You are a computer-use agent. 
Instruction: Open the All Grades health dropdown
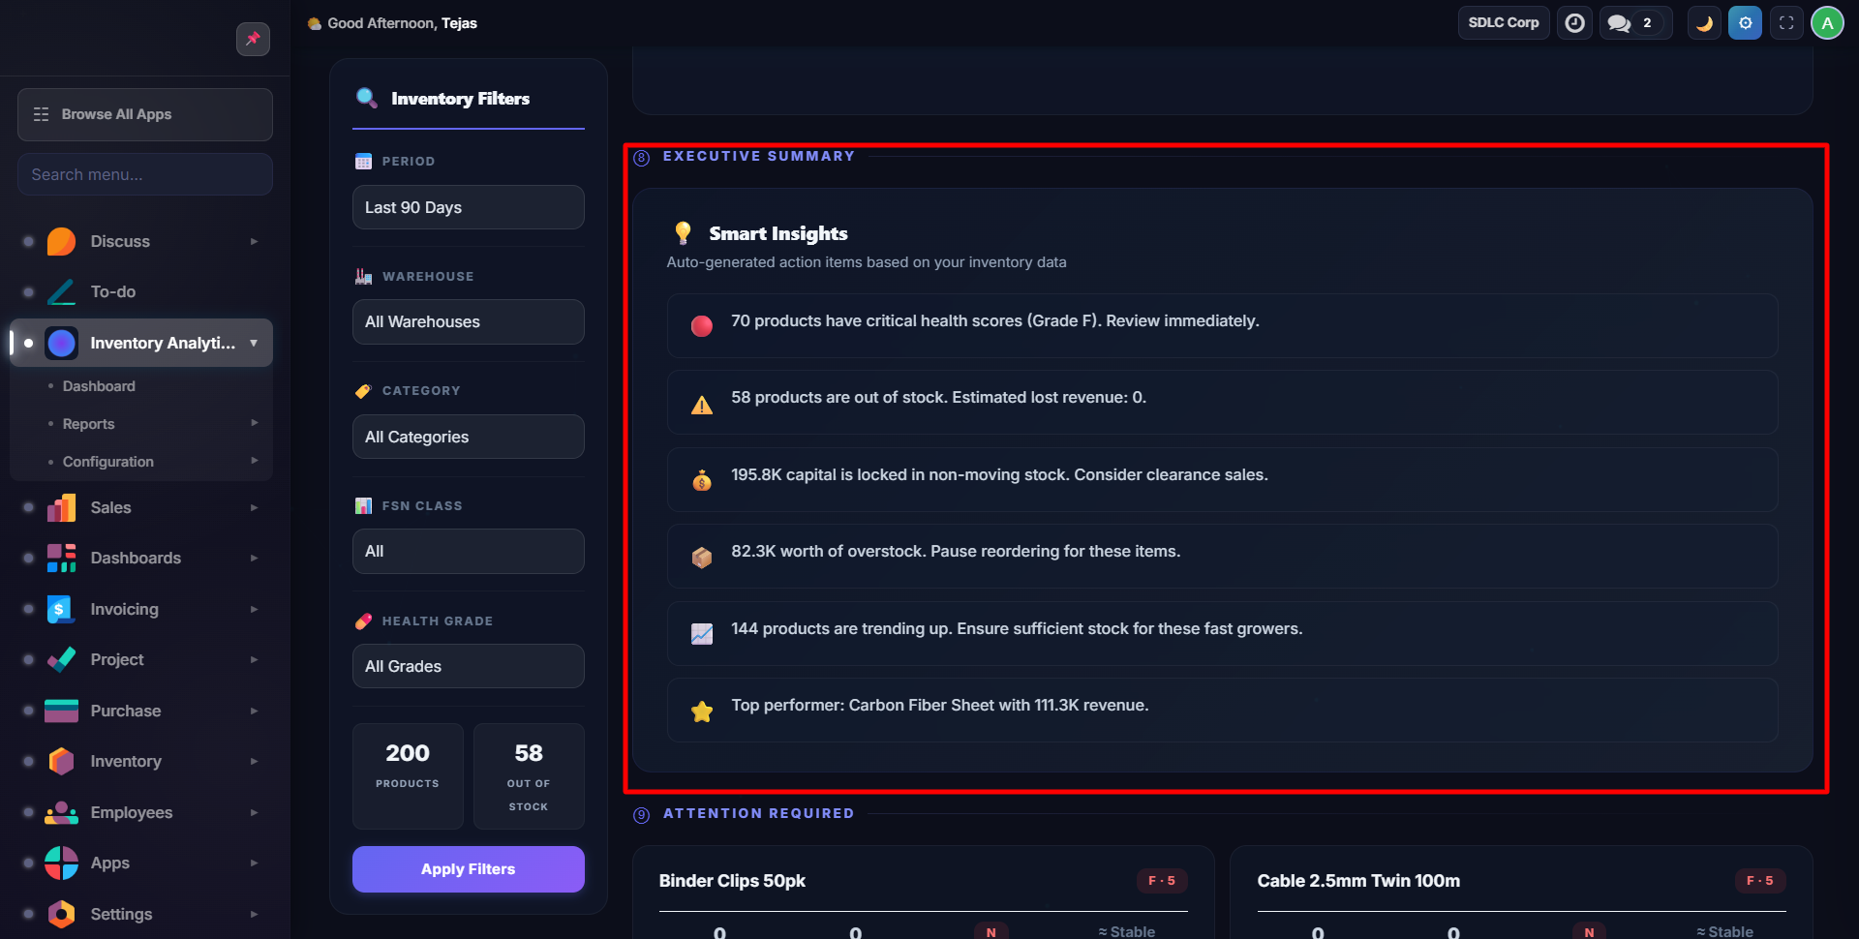468,666
